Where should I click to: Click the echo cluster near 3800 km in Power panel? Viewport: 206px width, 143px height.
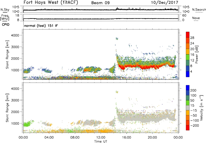click(117, 38)
